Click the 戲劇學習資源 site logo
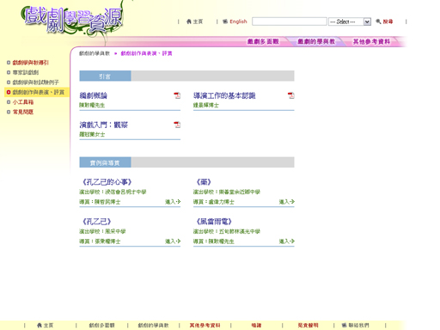The image size is (440, 330). 73,19
